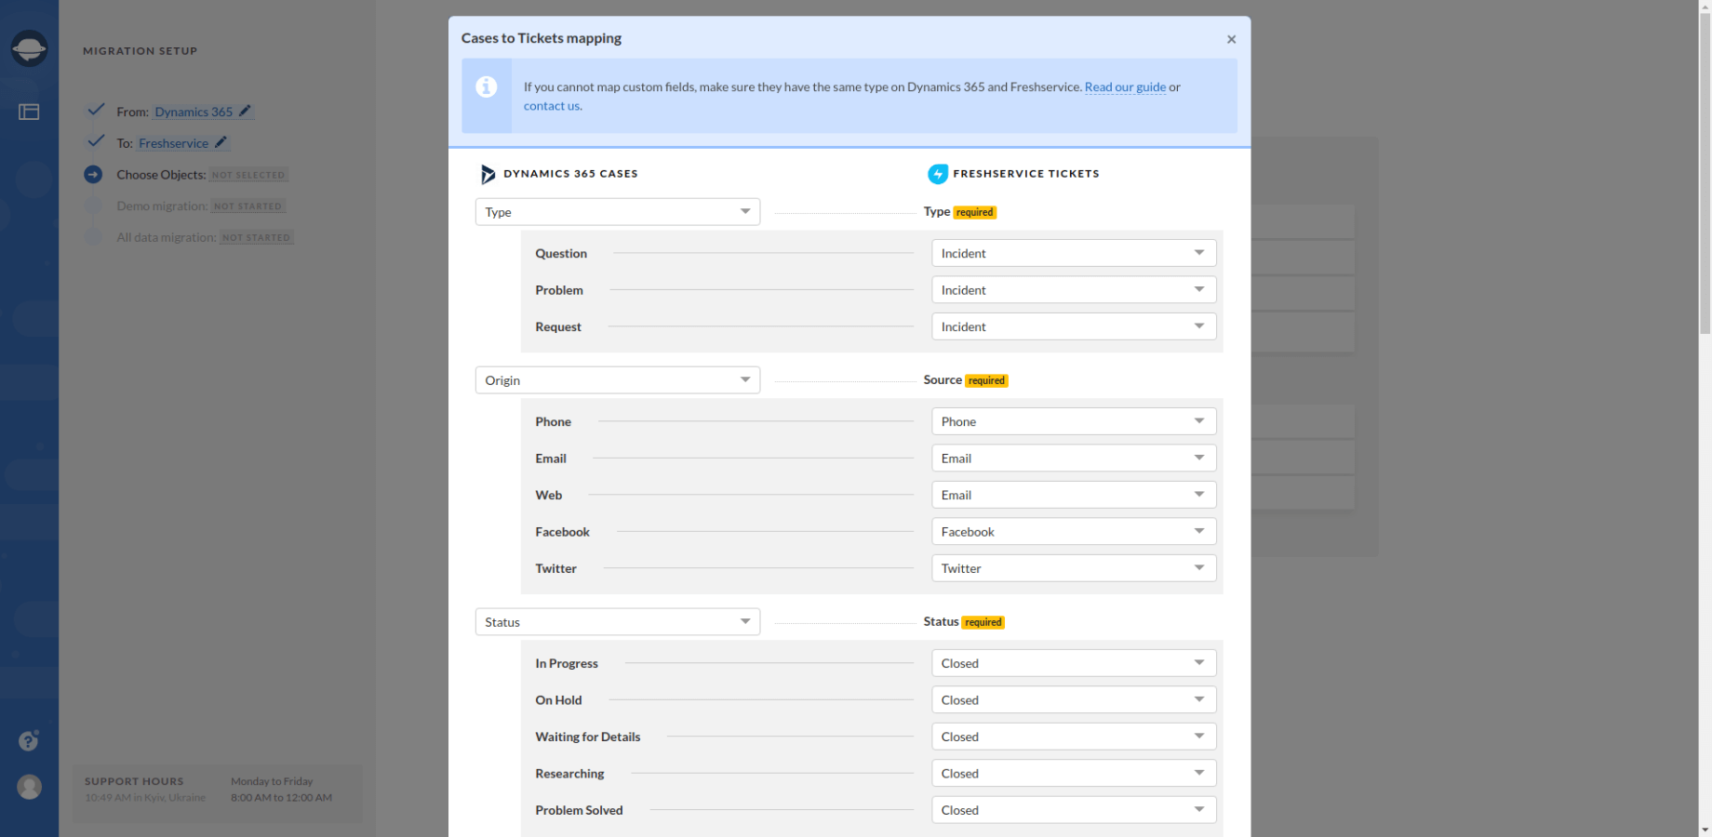Screen dimensions: 1712x837
Task: Click the pencil icon next to Dynamics 365
Action: pyautogui.click(x=245, y=111)
